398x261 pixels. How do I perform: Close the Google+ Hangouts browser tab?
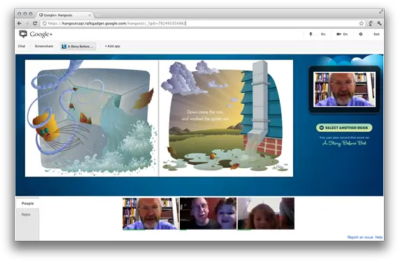(90, 15)
